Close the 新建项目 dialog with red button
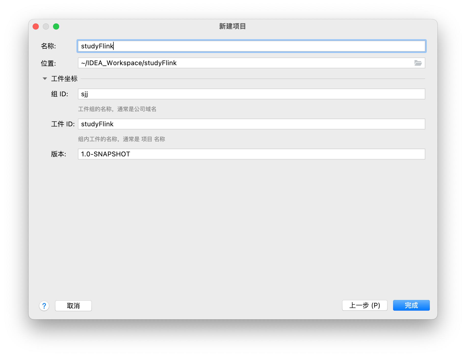This screenshot has height=357, width=466. click(x=36, y=26)
